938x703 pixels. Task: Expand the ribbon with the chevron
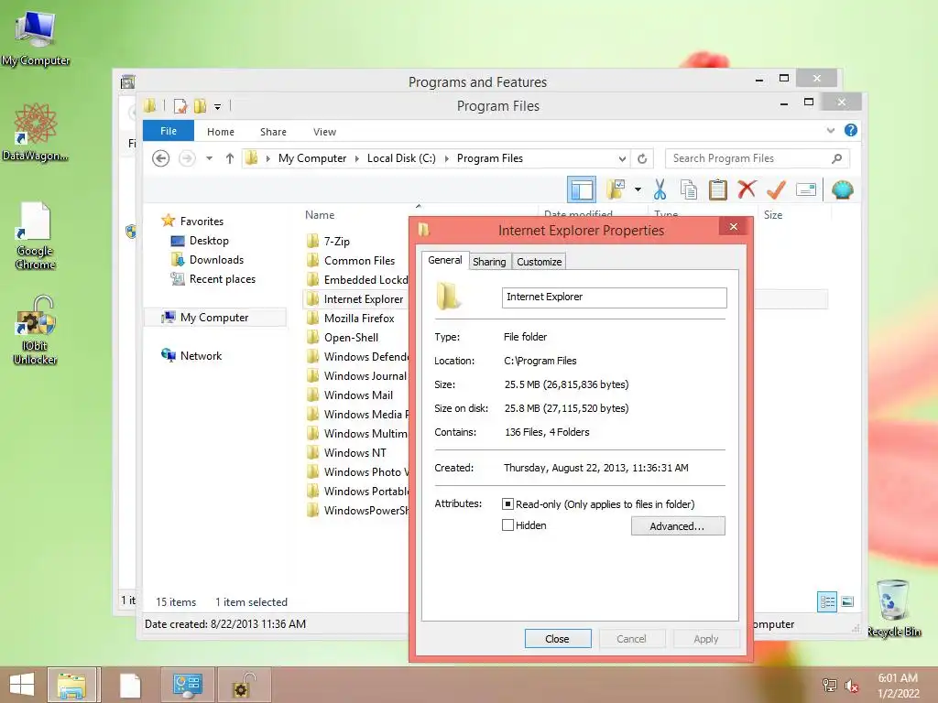coord(830,130)
